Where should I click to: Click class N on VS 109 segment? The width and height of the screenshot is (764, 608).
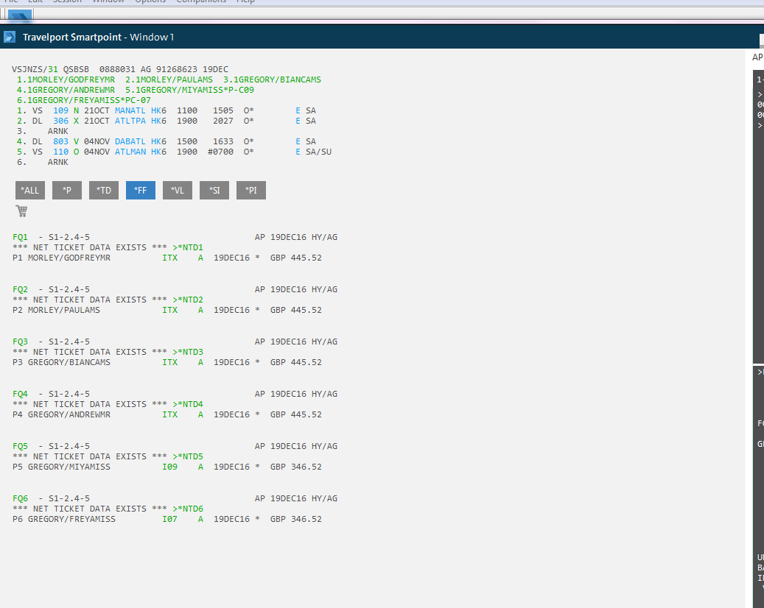(x=76, y=110)
